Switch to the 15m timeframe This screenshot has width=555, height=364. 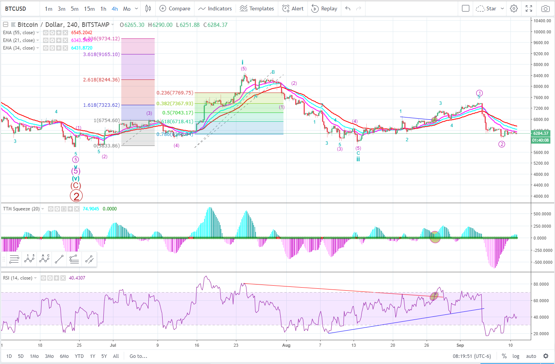[89, 8]
